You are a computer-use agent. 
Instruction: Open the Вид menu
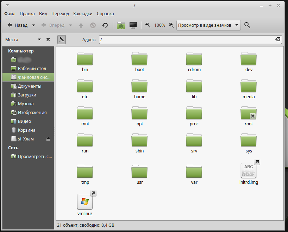[x=43, y=14]
